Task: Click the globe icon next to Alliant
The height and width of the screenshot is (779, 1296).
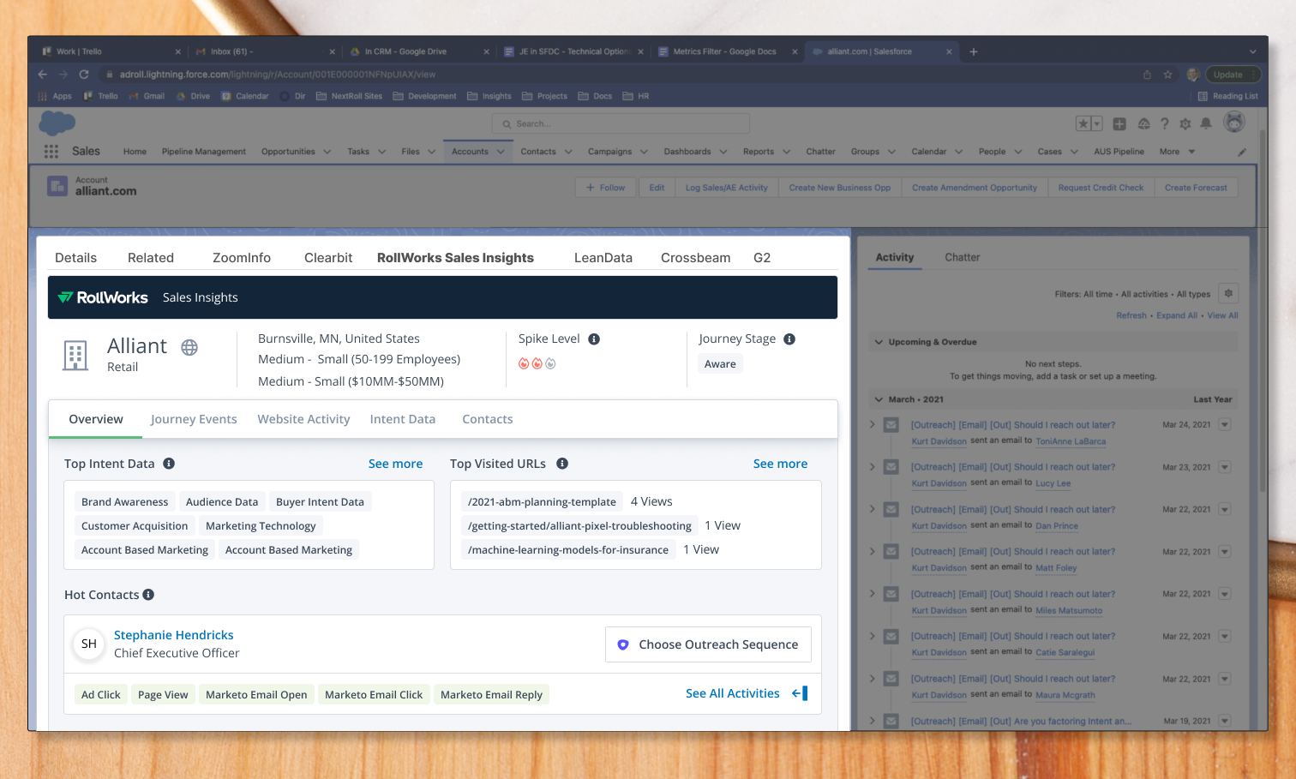Action: pyautogui.click(x=189, y=347)
